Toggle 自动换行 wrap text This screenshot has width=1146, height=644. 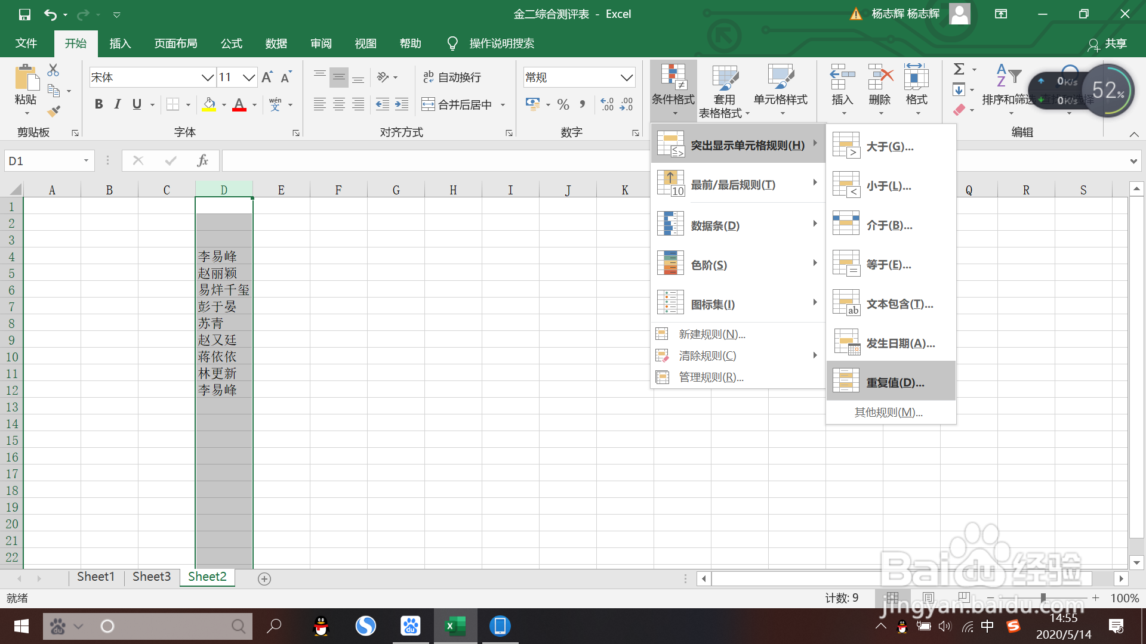[x=452, y=77]
